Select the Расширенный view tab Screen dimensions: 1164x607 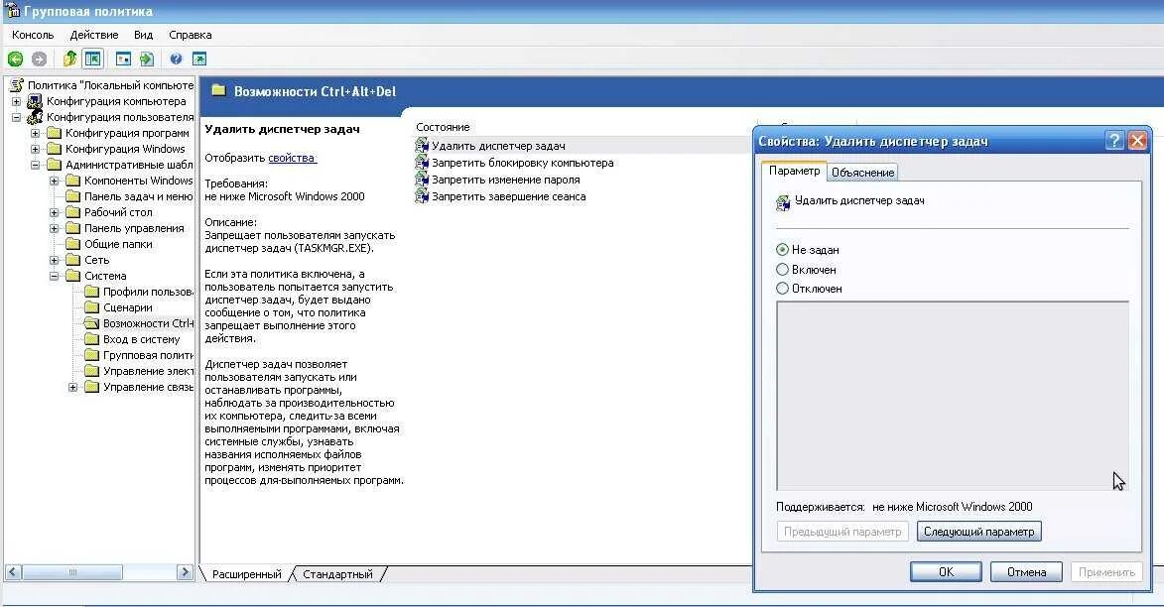point(246,573)
